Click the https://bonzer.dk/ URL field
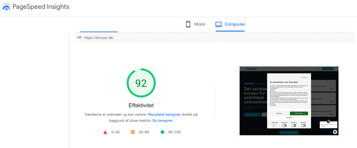 pyautogui.click(x=215, y=38)
